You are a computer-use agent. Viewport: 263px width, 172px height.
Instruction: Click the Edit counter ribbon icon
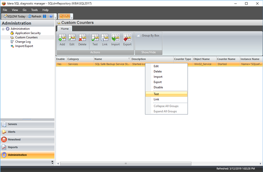click(72, 38)
